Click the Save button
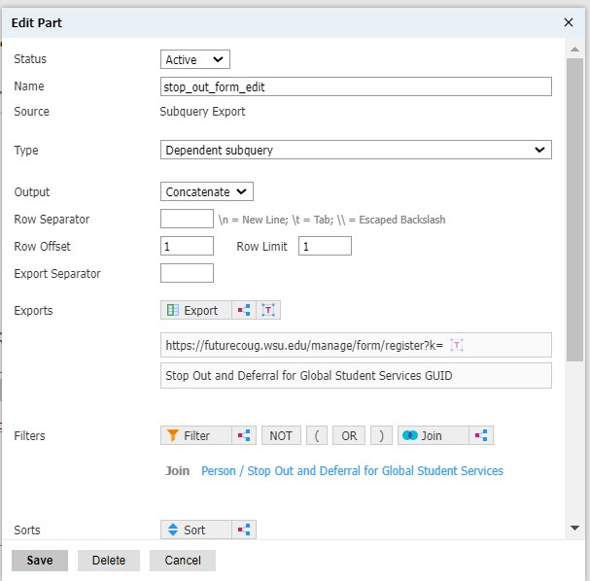Viewport: 590px width, 581px height. [40, 561]
